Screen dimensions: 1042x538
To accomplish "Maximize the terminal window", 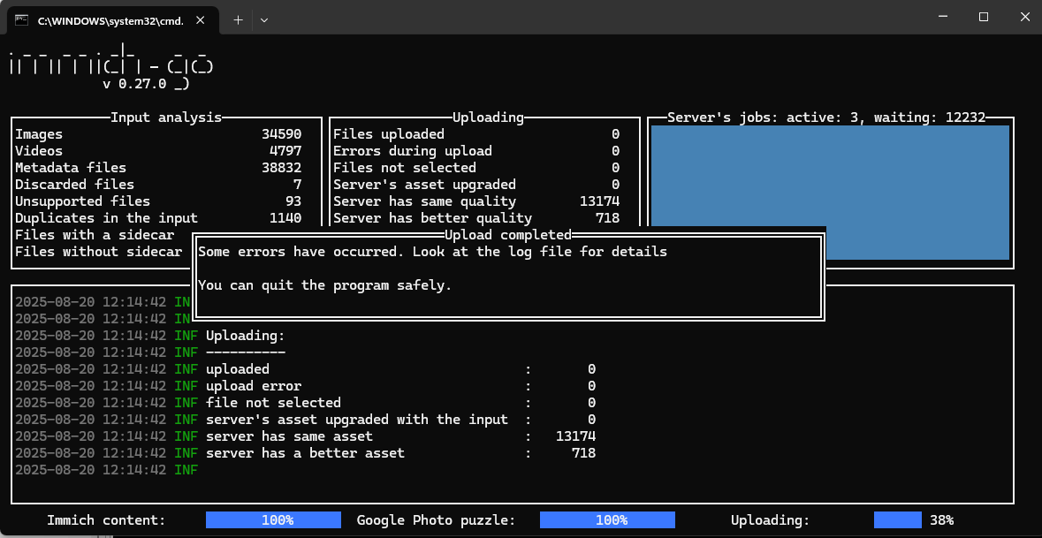I will 984,17.
